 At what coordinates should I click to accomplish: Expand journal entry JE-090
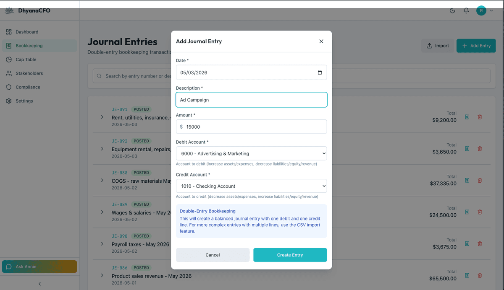pos(102,243)
